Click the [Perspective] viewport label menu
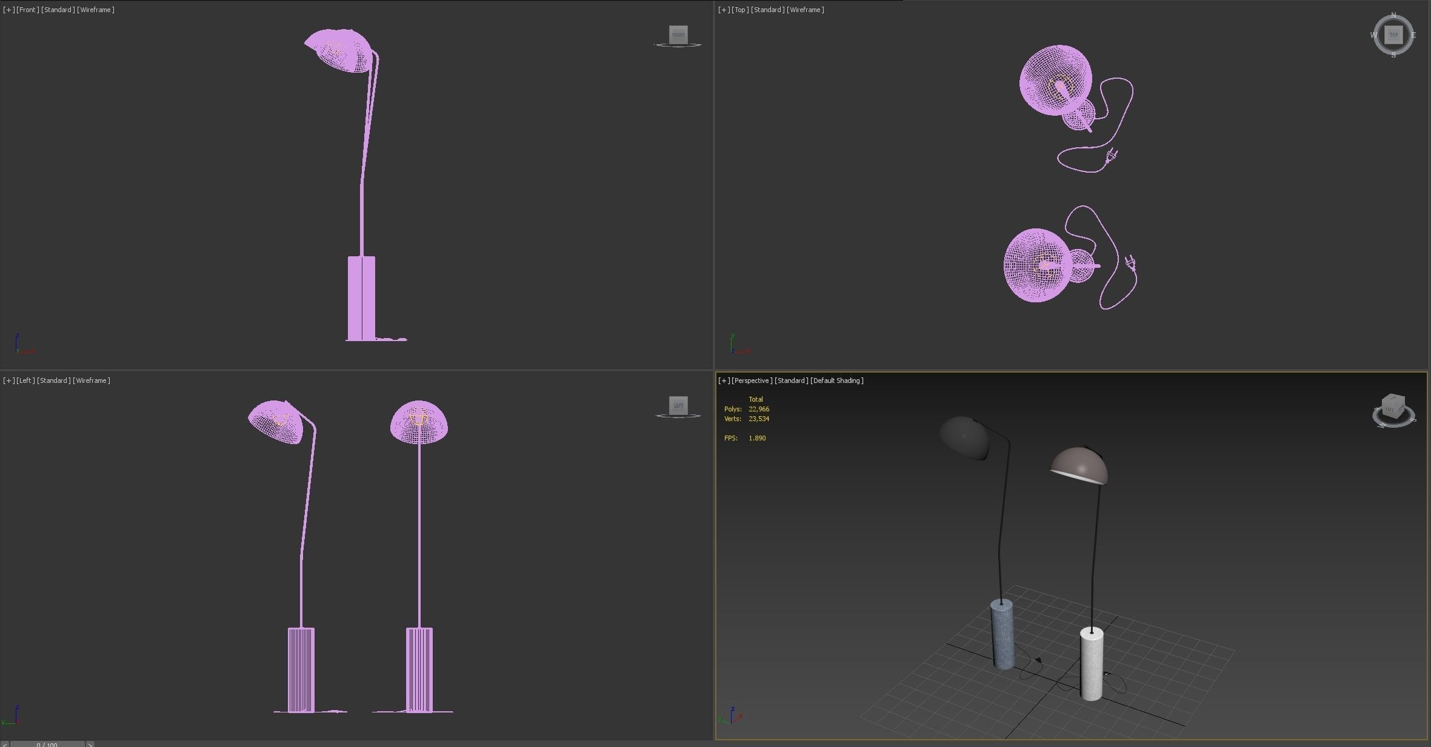This screenshot has height=747, width=1431. (x=752, y=380)
